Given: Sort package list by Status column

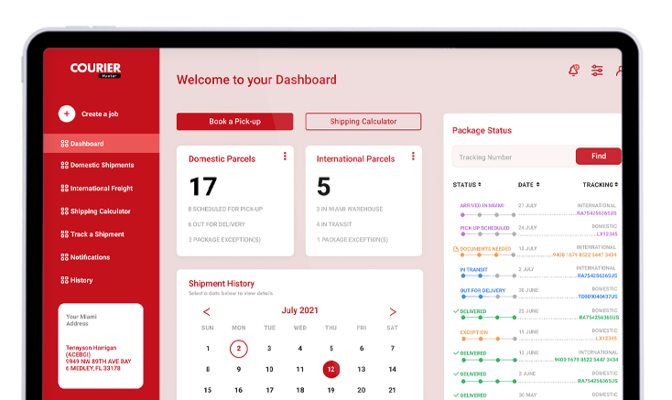Looking at the screenshot, I should [x=474, y=185].
